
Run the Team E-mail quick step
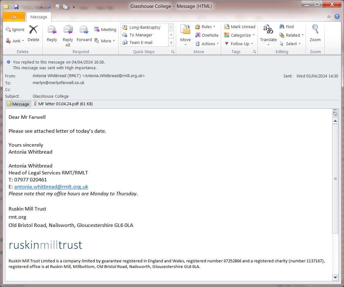click(x=144, y=42)
